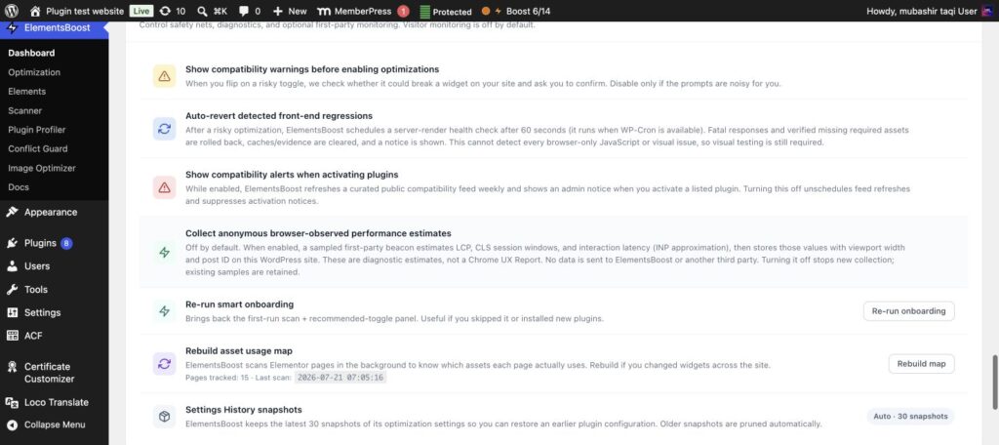
Task: Visit Plugin test website home link
Action: click(76, 11)
